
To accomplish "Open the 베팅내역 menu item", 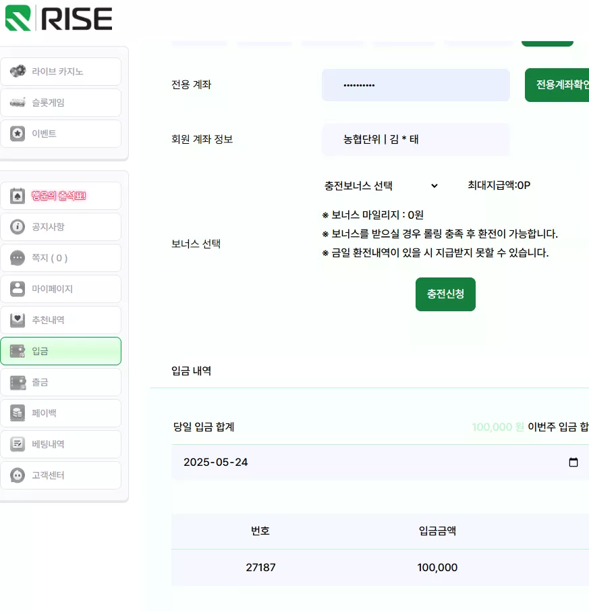I will tap(61, 444).
